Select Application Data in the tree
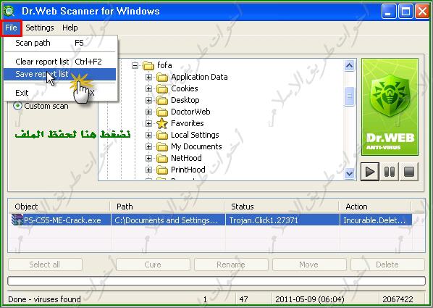Viewport: 433px width, 308px height. [x=199, y=77]
